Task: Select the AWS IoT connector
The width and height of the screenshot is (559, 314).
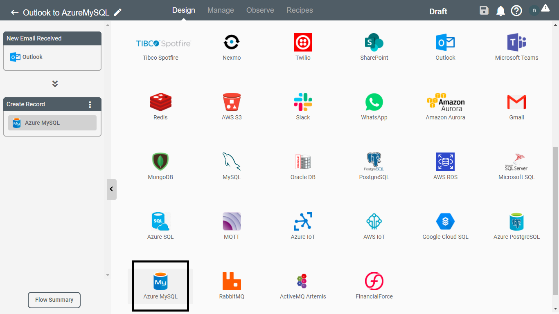Action: (374, 227)
